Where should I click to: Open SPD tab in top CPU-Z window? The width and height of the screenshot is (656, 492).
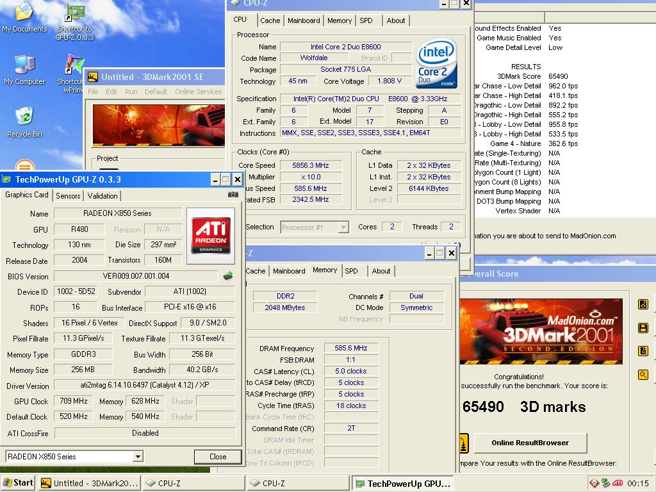click(366, 20)
